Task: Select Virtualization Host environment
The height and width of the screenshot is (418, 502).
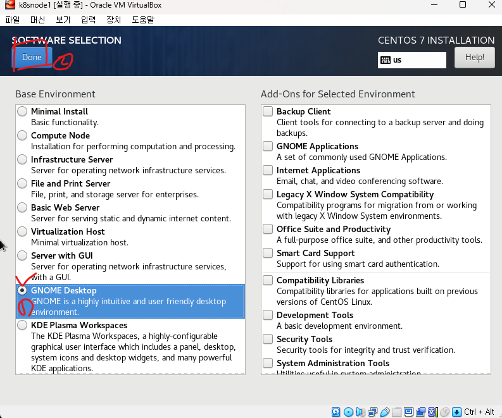Action: (x=22, y=231)
